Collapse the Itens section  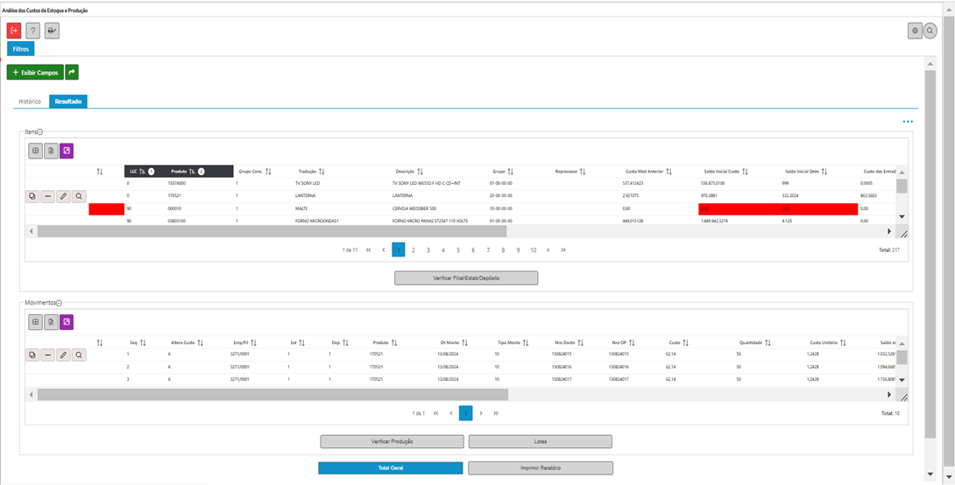click(40, 131)
